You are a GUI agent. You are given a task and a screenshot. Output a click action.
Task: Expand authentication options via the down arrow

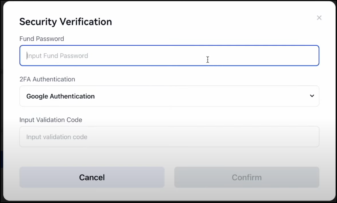coord(312,96)
